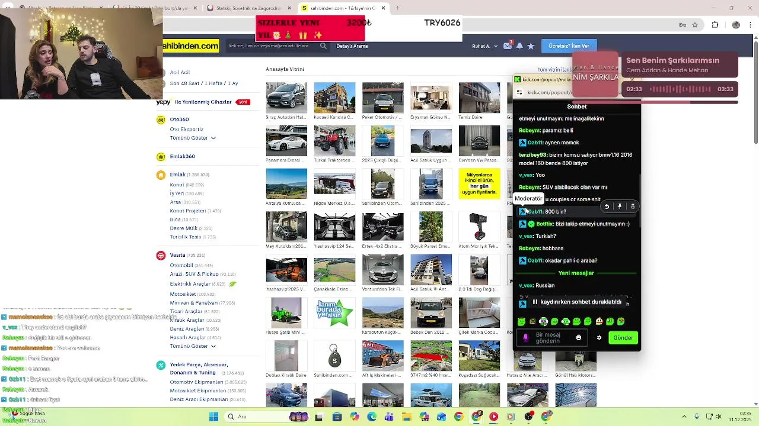Screen dimensions: 759x426
Task: Open yepy Yenilenmiş Cihazlar link
Action: tap(203, 102)
